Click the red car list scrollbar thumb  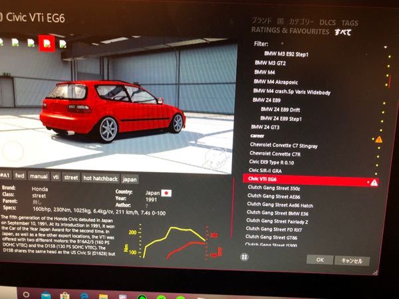point(389,81)
